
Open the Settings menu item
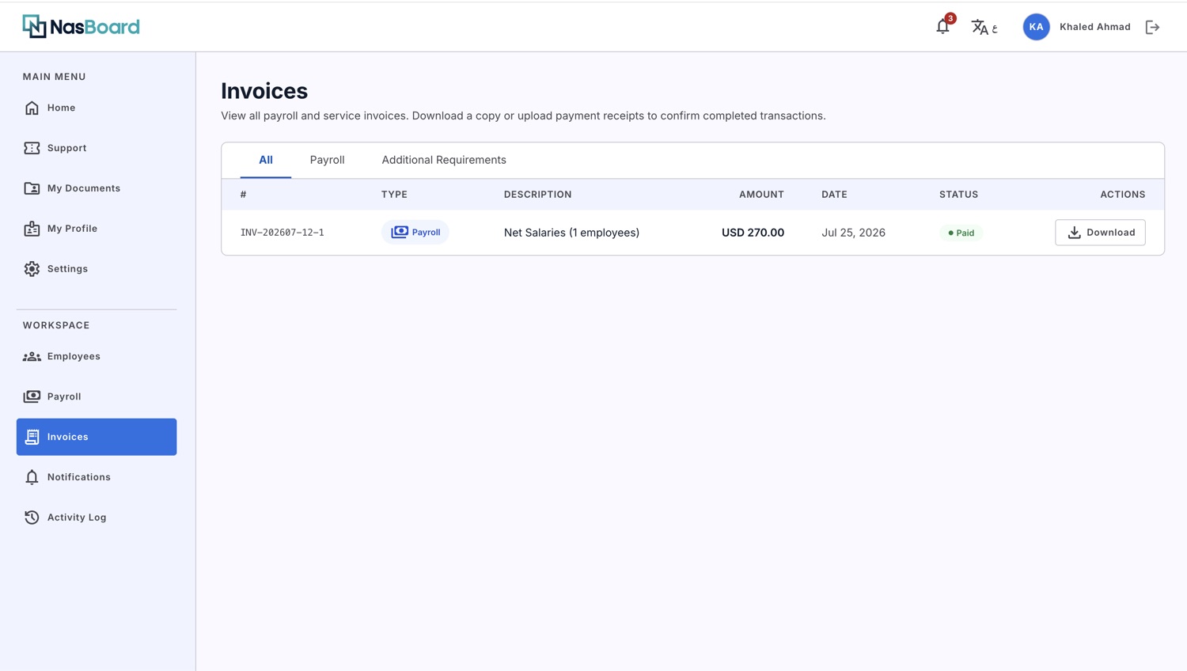pyautogui.click(x=97, y=269)
